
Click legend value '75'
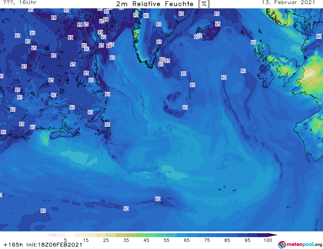click(207, 240)
